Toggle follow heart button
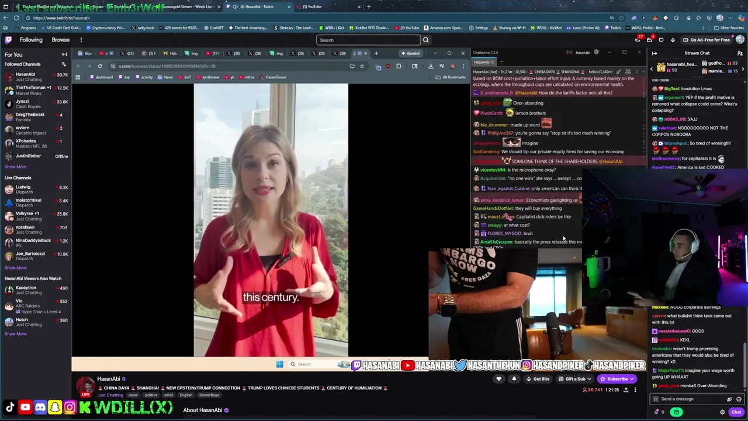This screenshot has width=748, height=421. click(x=498, y=379)
